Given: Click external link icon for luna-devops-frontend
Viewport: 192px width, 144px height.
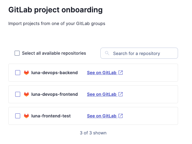Looking at the screenshot, I should 121,94.
